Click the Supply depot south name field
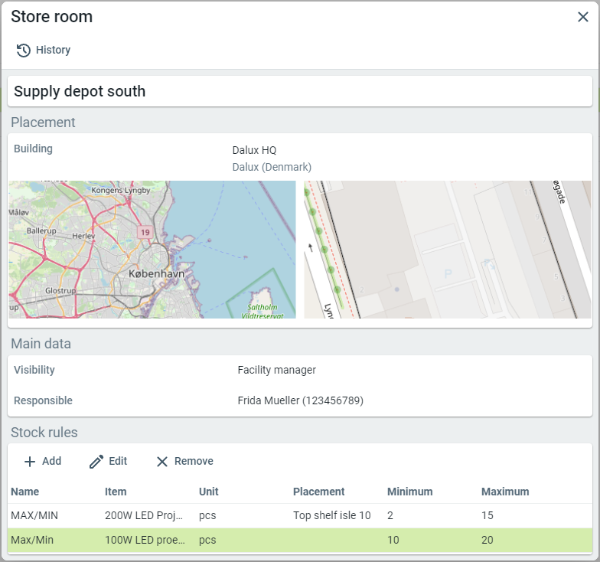The width and height of the screenshot is (600, 562). pos(299,92)
